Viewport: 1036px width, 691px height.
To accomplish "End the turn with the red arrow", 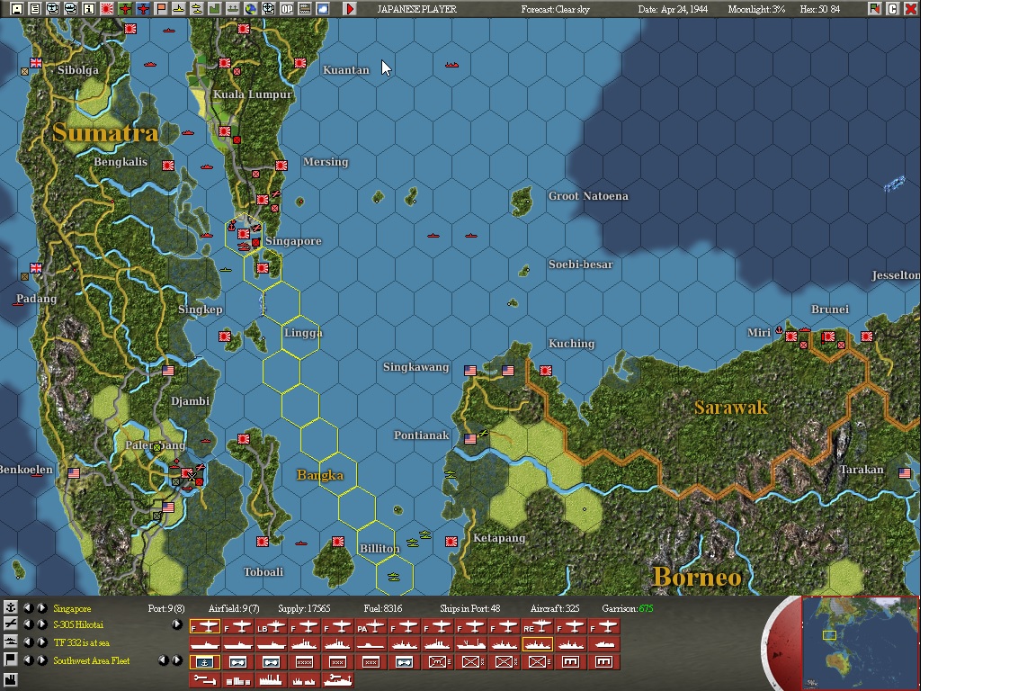I will click(350, 9).
